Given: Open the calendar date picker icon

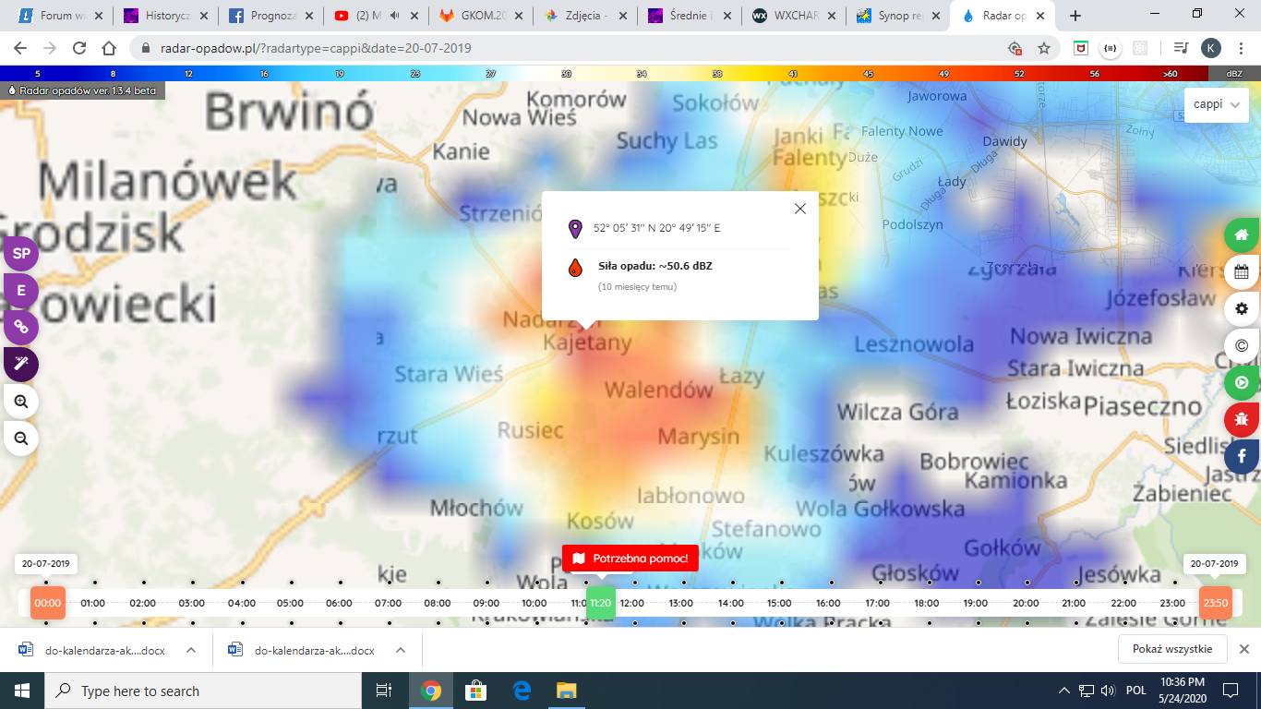Looking at the screenshot, I should pyautogui.click(x=1242, y=272).
